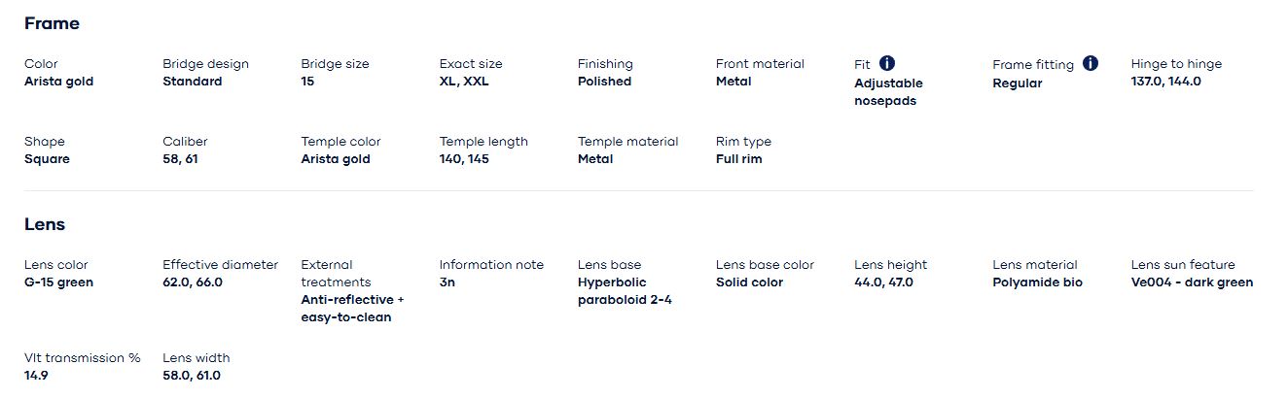The height and width of the screenshot is (398, 1288).
Task: Select the Full rim type value
Action: 738,159
